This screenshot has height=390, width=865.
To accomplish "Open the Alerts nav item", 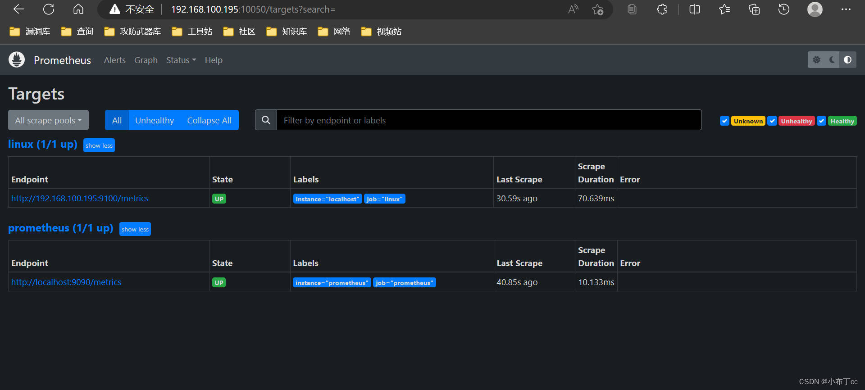I will click(x=115, y=60).
